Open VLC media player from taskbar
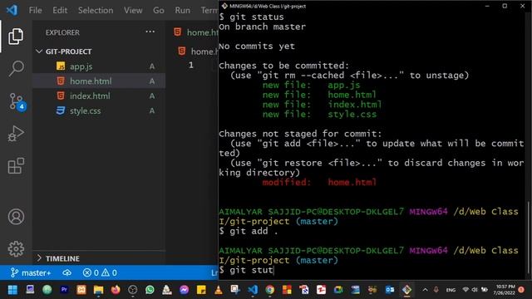532x299 pixels. (x=218, y=290)
